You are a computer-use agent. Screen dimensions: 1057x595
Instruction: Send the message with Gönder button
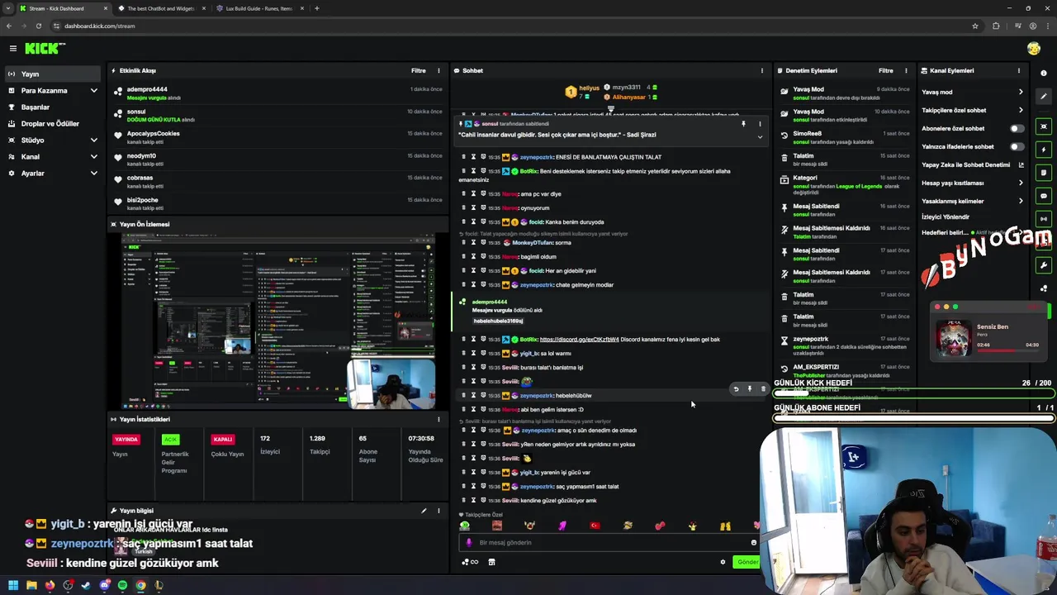tap(747, 562)
